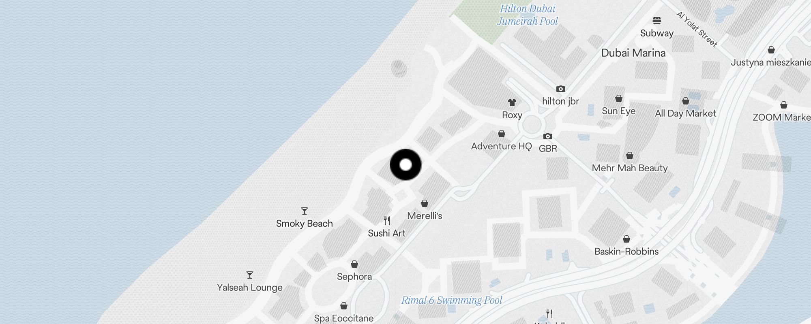The height and width of the screenshot is (324, 811).
Task: Open the All Day Market icon
Action: [686, 101]
